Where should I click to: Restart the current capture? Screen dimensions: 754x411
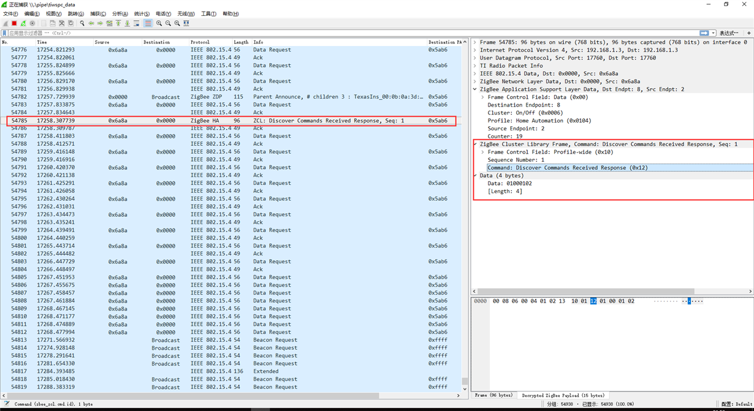[x=23, y=23]
